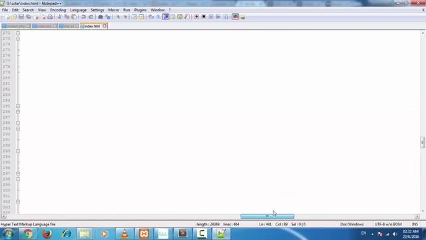The image size is (426, 240).
Task: Open the Replace dialog icon
Action: coord(108,17)
